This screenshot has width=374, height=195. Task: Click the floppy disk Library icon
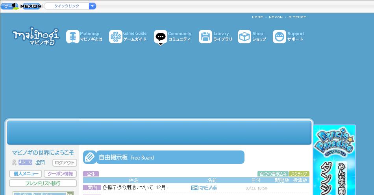pos(206,37)
